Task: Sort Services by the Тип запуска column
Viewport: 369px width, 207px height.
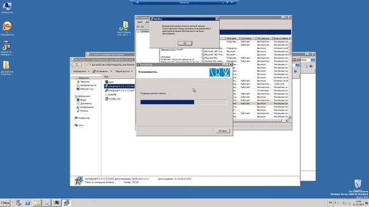Action: pos(264,39)
